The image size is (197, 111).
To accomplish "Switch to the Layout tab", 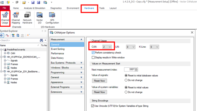I will tap(113, 8).
